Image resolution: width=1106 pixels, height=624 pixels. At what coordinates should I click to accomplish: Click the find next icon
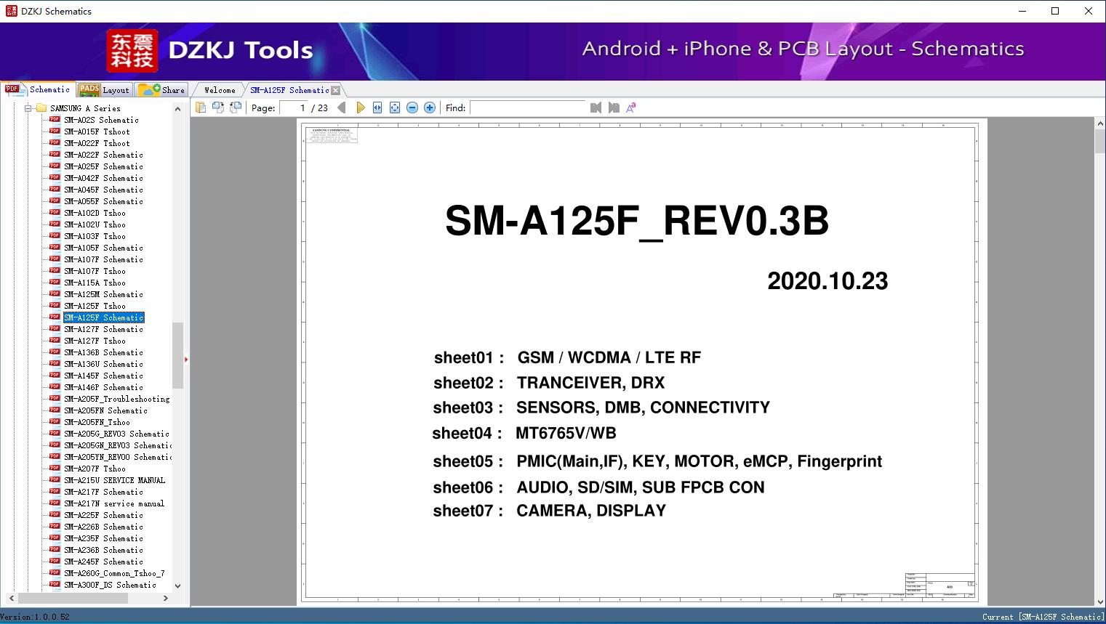tap(614, 108)
